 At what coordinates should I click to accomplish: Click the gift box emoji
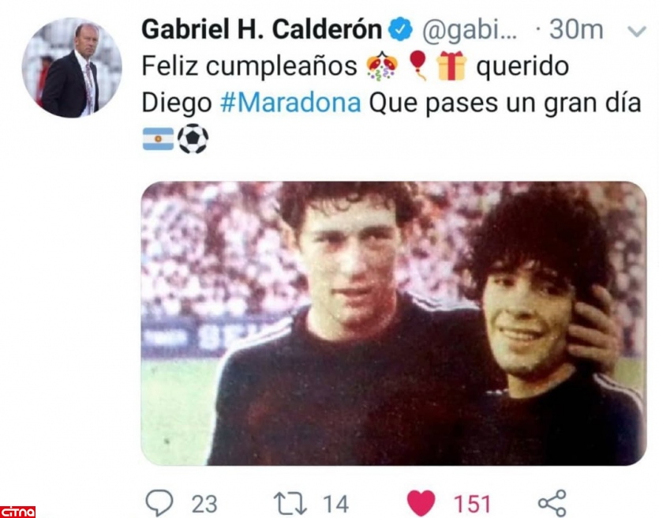tap(451, 66)
